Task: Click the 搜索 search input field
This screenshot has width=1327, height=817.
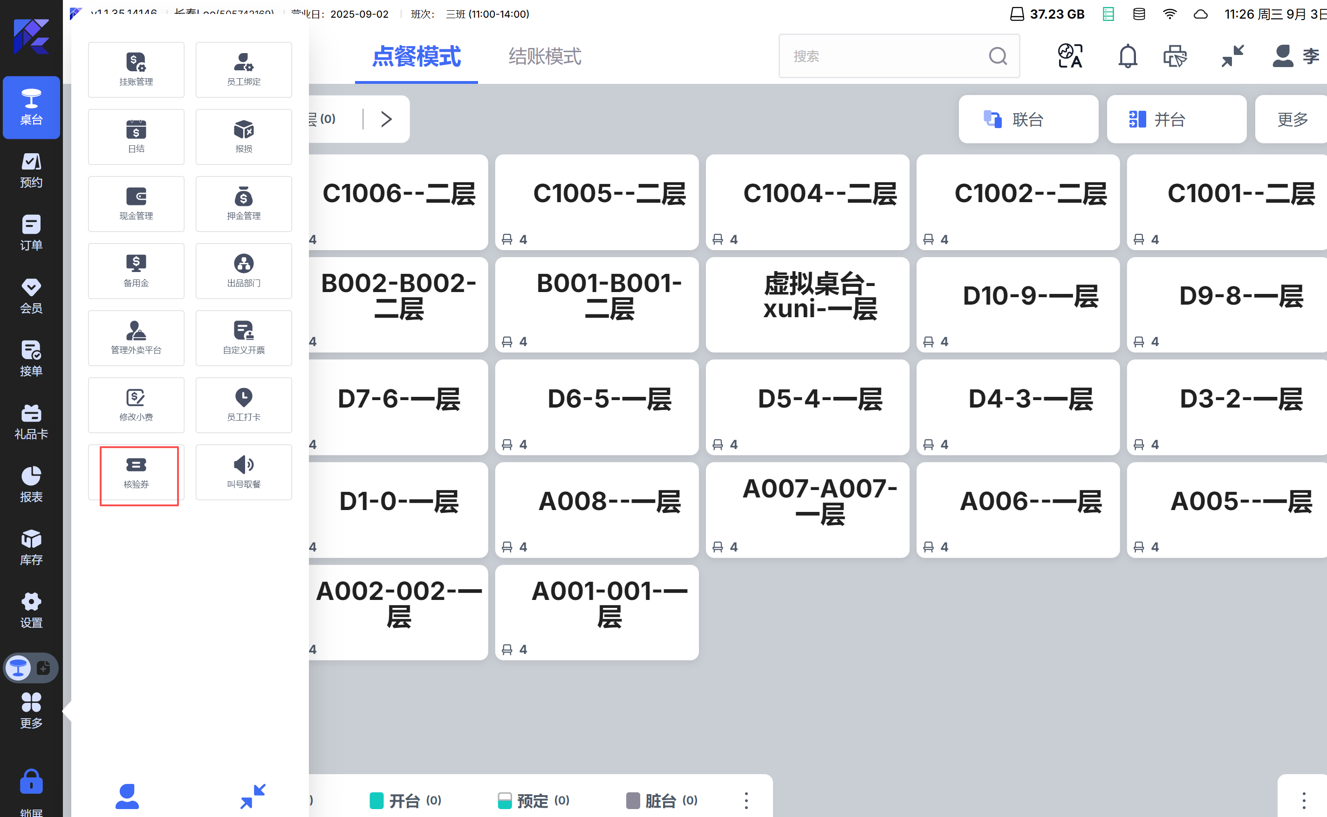Action: (x=887, y=56)
